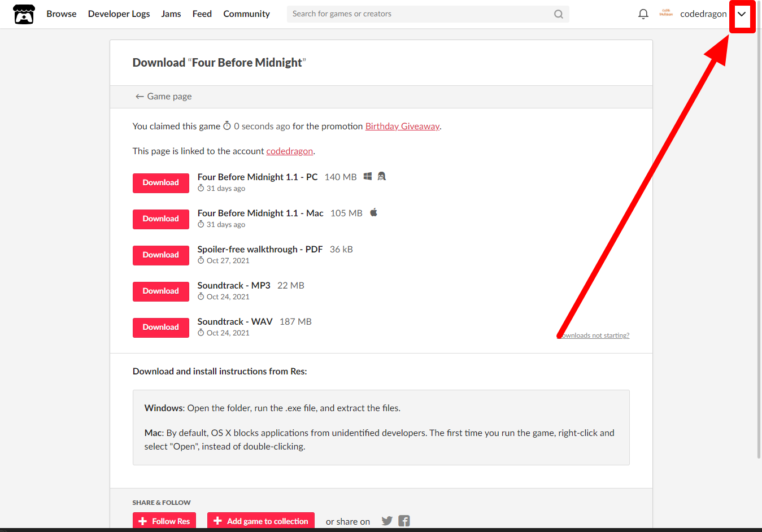Screen dimensions: 762x532
Task: Click the Linux penguin platform icon
Action: point(382,177)
